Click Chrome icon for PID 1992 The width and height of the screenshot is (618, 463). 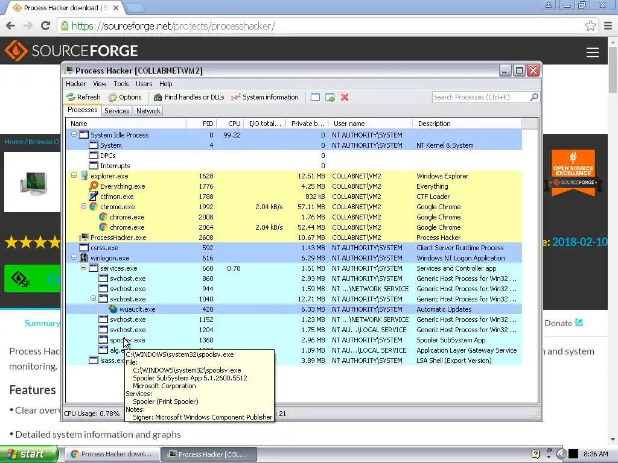pyautogui.click(x=94, y=206)
